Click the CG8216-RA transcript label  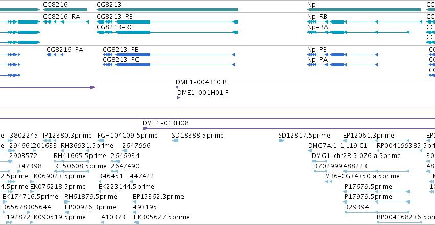click(61, 17)
